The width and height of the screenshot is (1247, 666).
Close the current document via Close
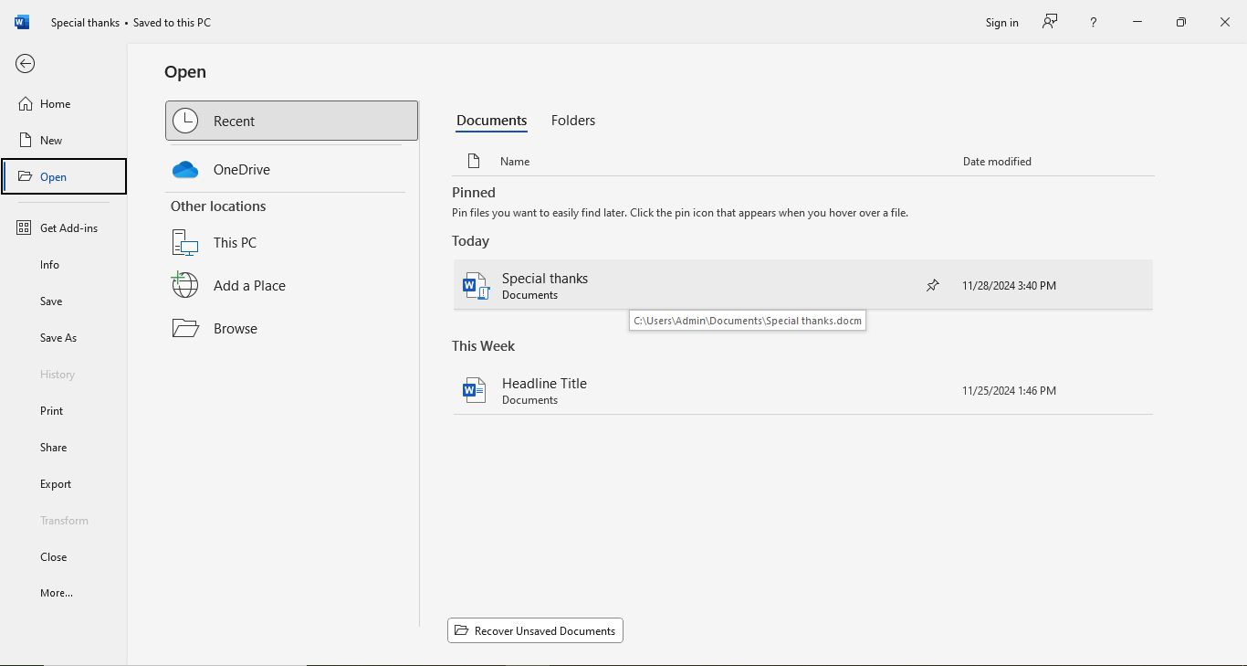pyautogui.click(x=54, y=557)
